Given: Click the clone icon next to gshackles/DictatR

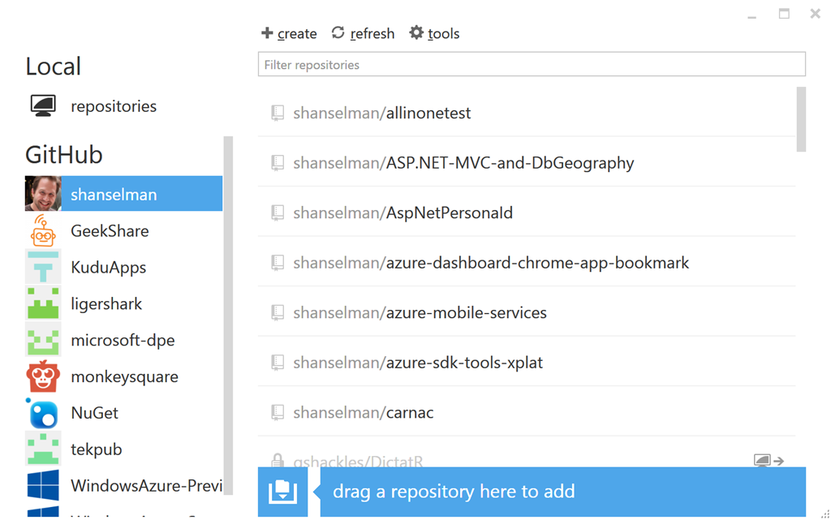Looking at the screenshot, I should [769, 461].
